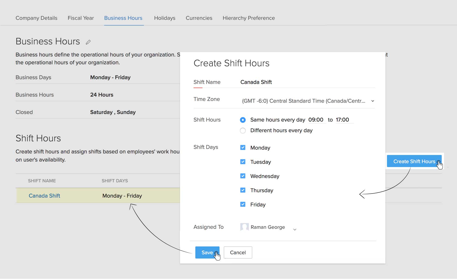Uncheck the Wednesday shift day
457x279 pixels.
[243, 176]
